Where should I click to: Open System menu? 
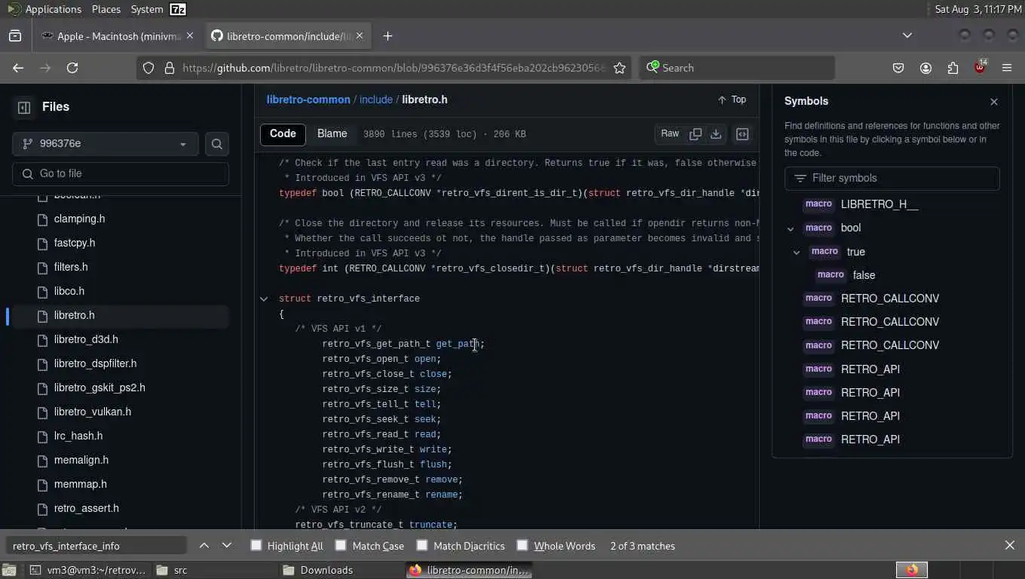coord(146,9)
